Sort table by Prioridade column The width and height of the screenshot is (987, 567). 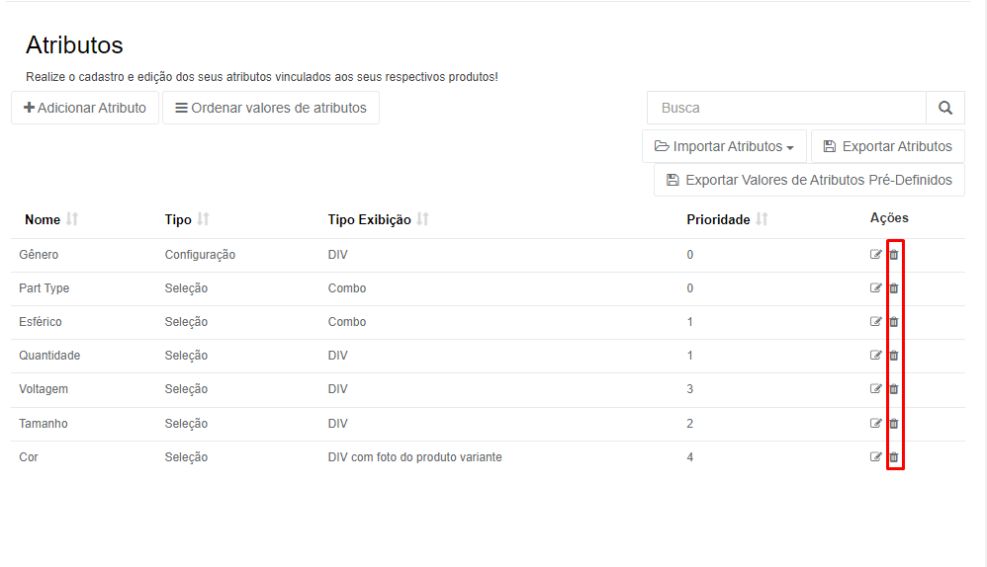click(x=762, y=219)
